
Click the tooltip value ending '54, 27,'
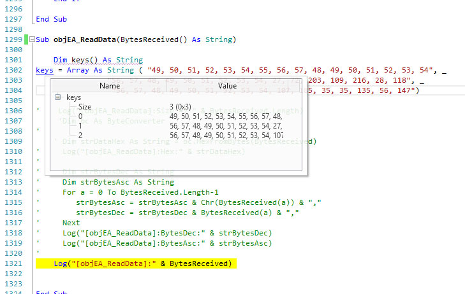226,126
